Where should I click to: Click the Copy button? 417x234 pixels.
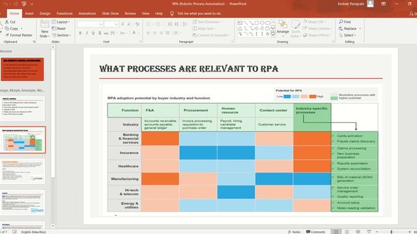click(12, 29)
